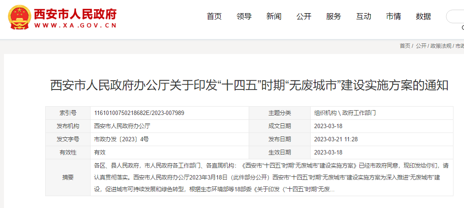464x208 pixels.
Task: Go to the 新闻 navigation section
Action: point(274,17)
